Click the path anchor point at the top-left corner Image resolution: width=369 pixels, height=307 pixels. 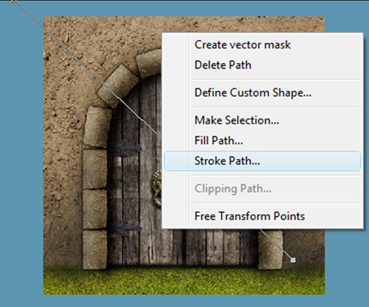[14, 2]
